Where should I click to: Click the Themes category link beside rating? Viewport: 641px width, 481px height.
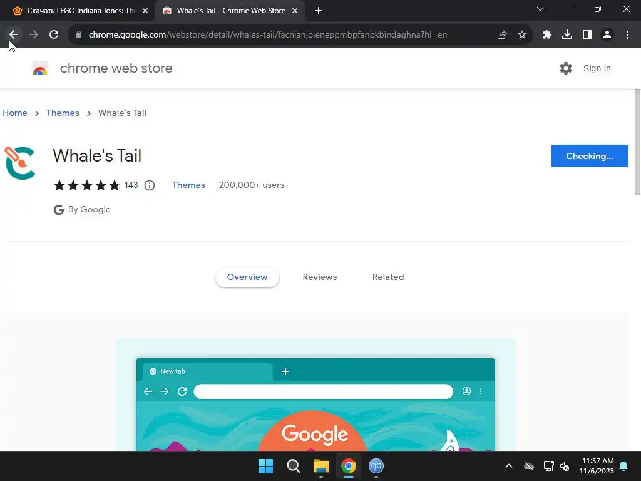coord(188,185)
